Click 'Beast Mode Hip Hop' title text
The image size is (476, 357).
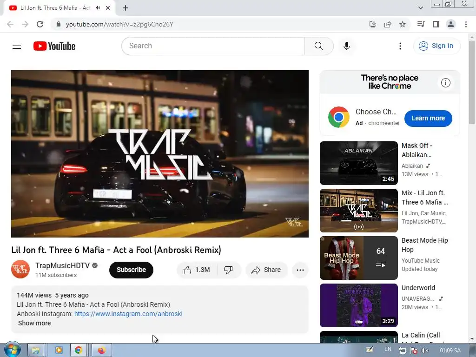425,245
